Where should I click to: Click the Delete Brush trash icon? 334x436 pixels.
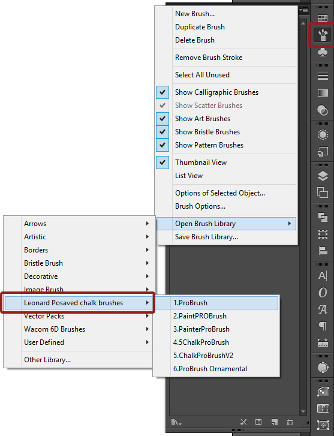click(290, 422)
